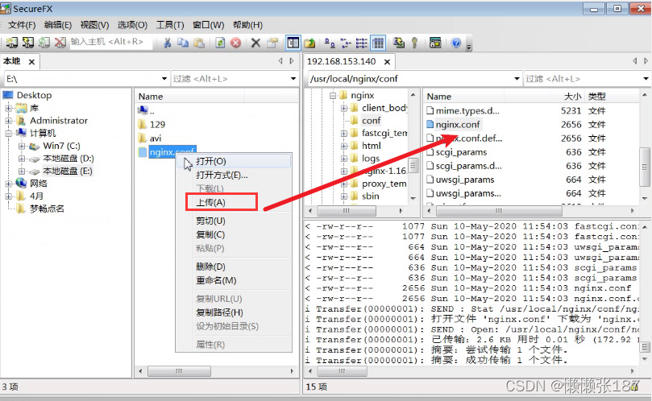The width and height of the screenshot is (652, 401).
Task: Click the Connect toolbar icon
Action: pyautogui.click(x=11, y=43)
